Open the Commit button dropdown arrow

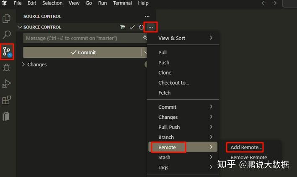click(145, 52)
